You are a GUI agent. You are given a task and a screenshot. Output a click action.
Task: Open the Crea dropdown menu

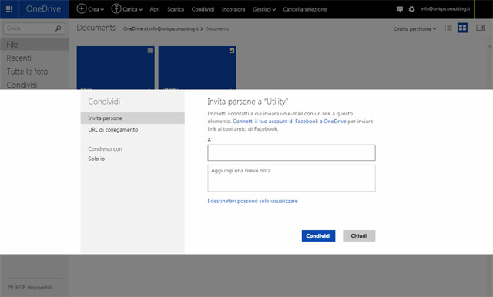tap(96, 9)
